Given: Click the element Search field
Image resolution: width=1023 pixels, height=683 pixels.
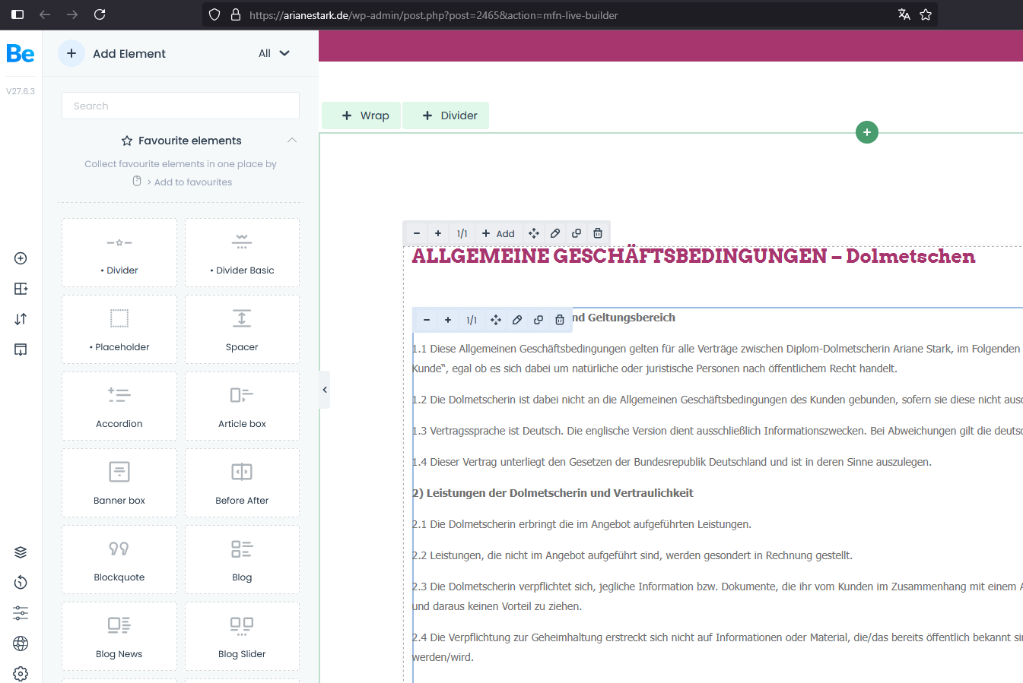Looking at the screenshot, I should [180, 106].
